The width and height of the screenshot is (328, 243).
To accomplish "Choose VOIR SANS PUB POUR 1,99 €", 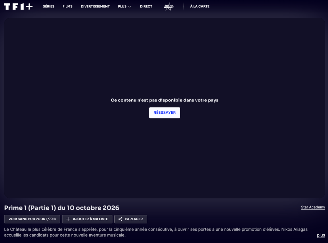I will 32,219.
